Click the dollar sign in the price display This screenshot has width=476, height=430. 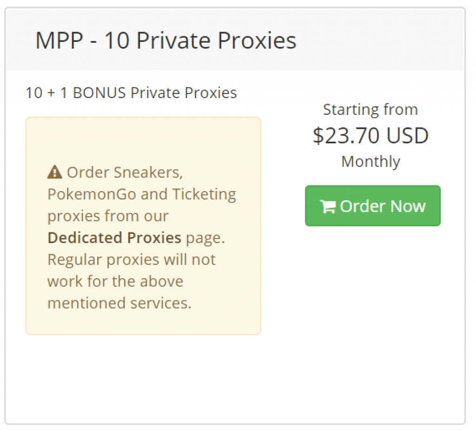[318, 135]
